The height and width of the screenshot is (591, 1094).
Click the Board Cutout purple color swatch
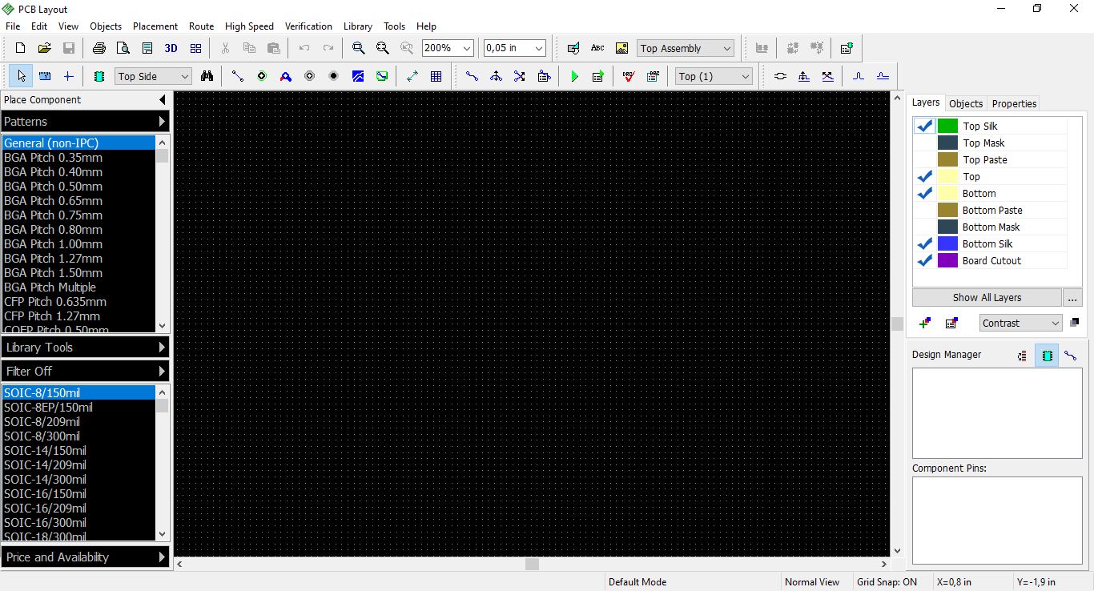[947, 260]
